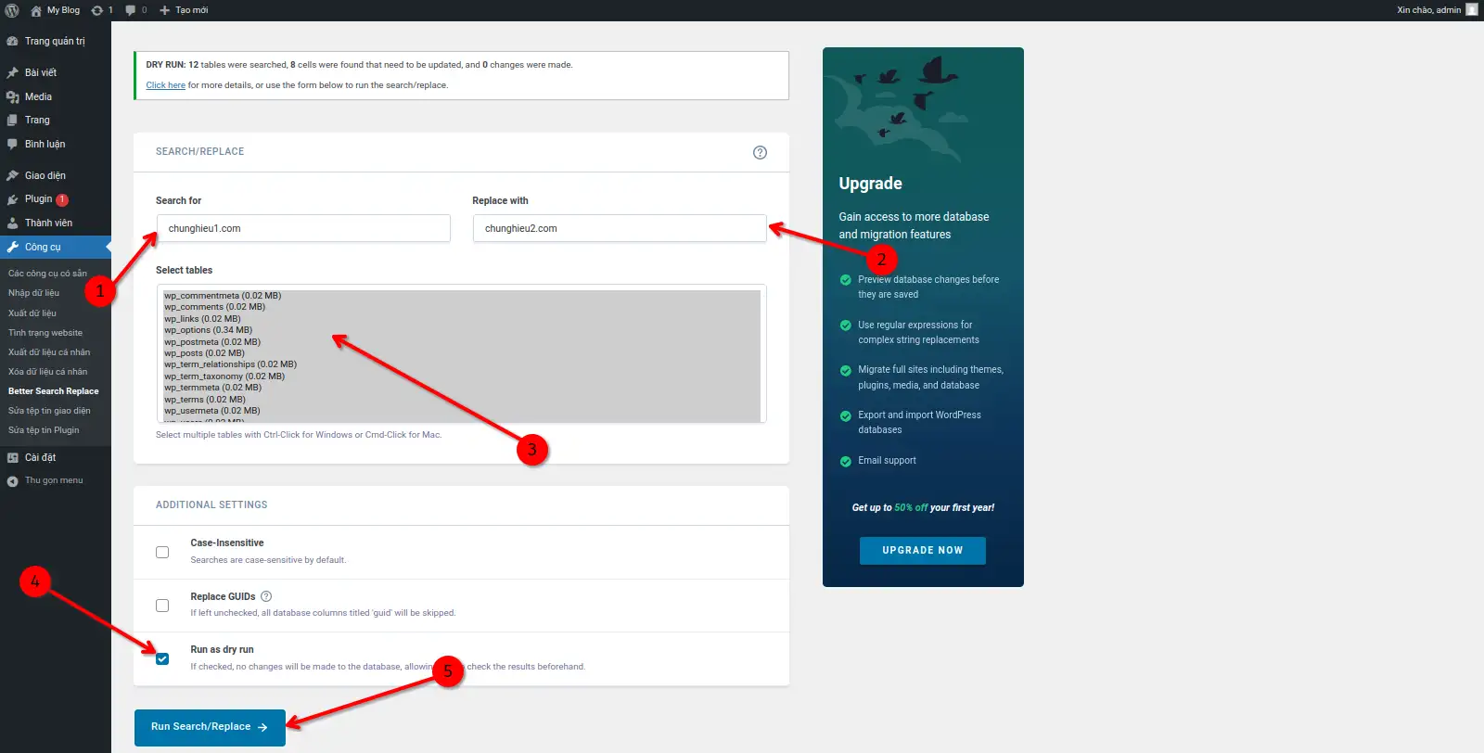Open the 'Click here' dry run details link
The image size is (1484, 753).
(x=165, y=85)
